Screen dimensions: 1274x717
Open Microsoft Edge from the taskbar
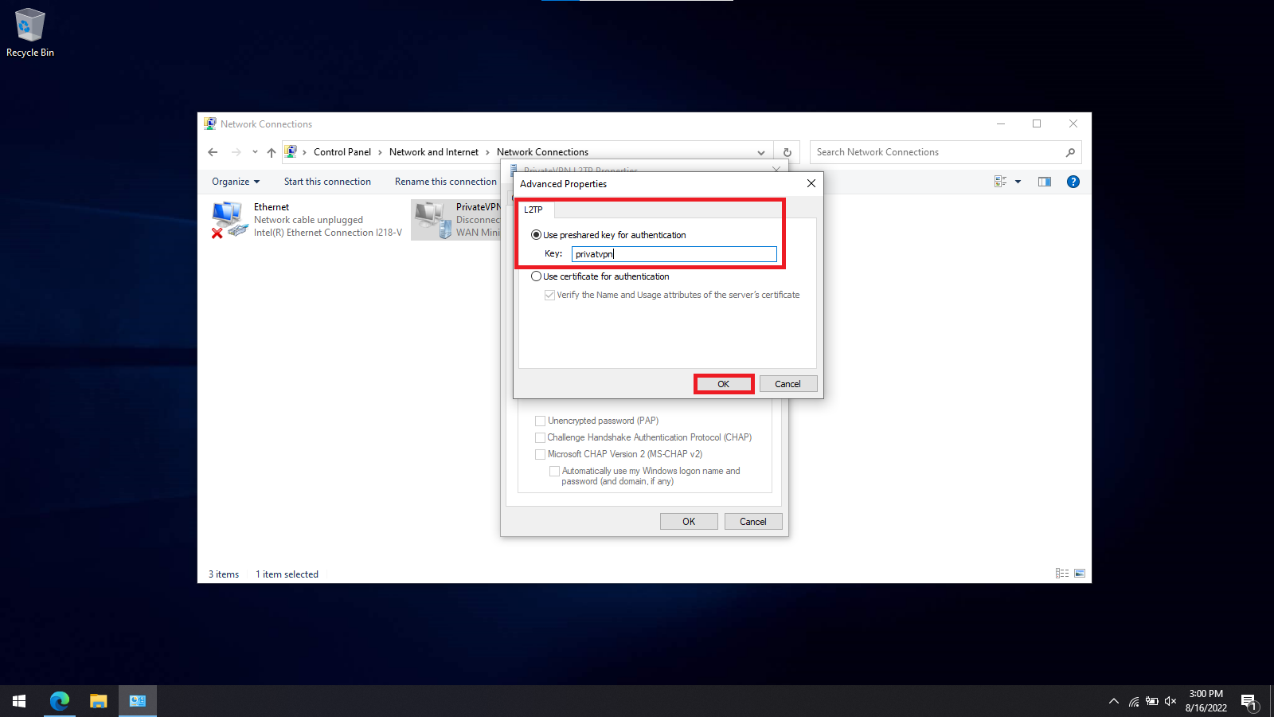pos(60,701)
